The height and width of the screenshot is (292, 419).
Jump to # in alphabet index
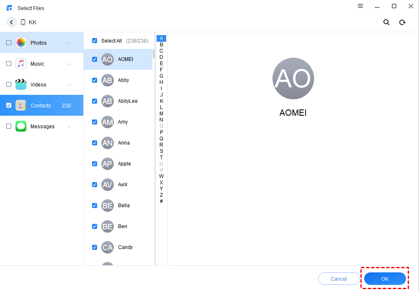coord(161,201)
